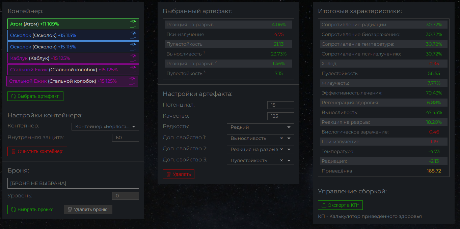The image size is (460, 229).
Task: Click the БРОНЯ НЕ ВЫБРАНА field
Action: tap(73, 183)
